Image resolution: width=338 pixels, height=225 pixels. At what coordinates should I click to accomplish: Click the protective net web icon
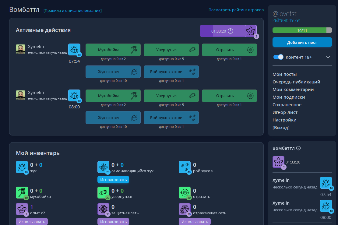[x=103, y=209]
